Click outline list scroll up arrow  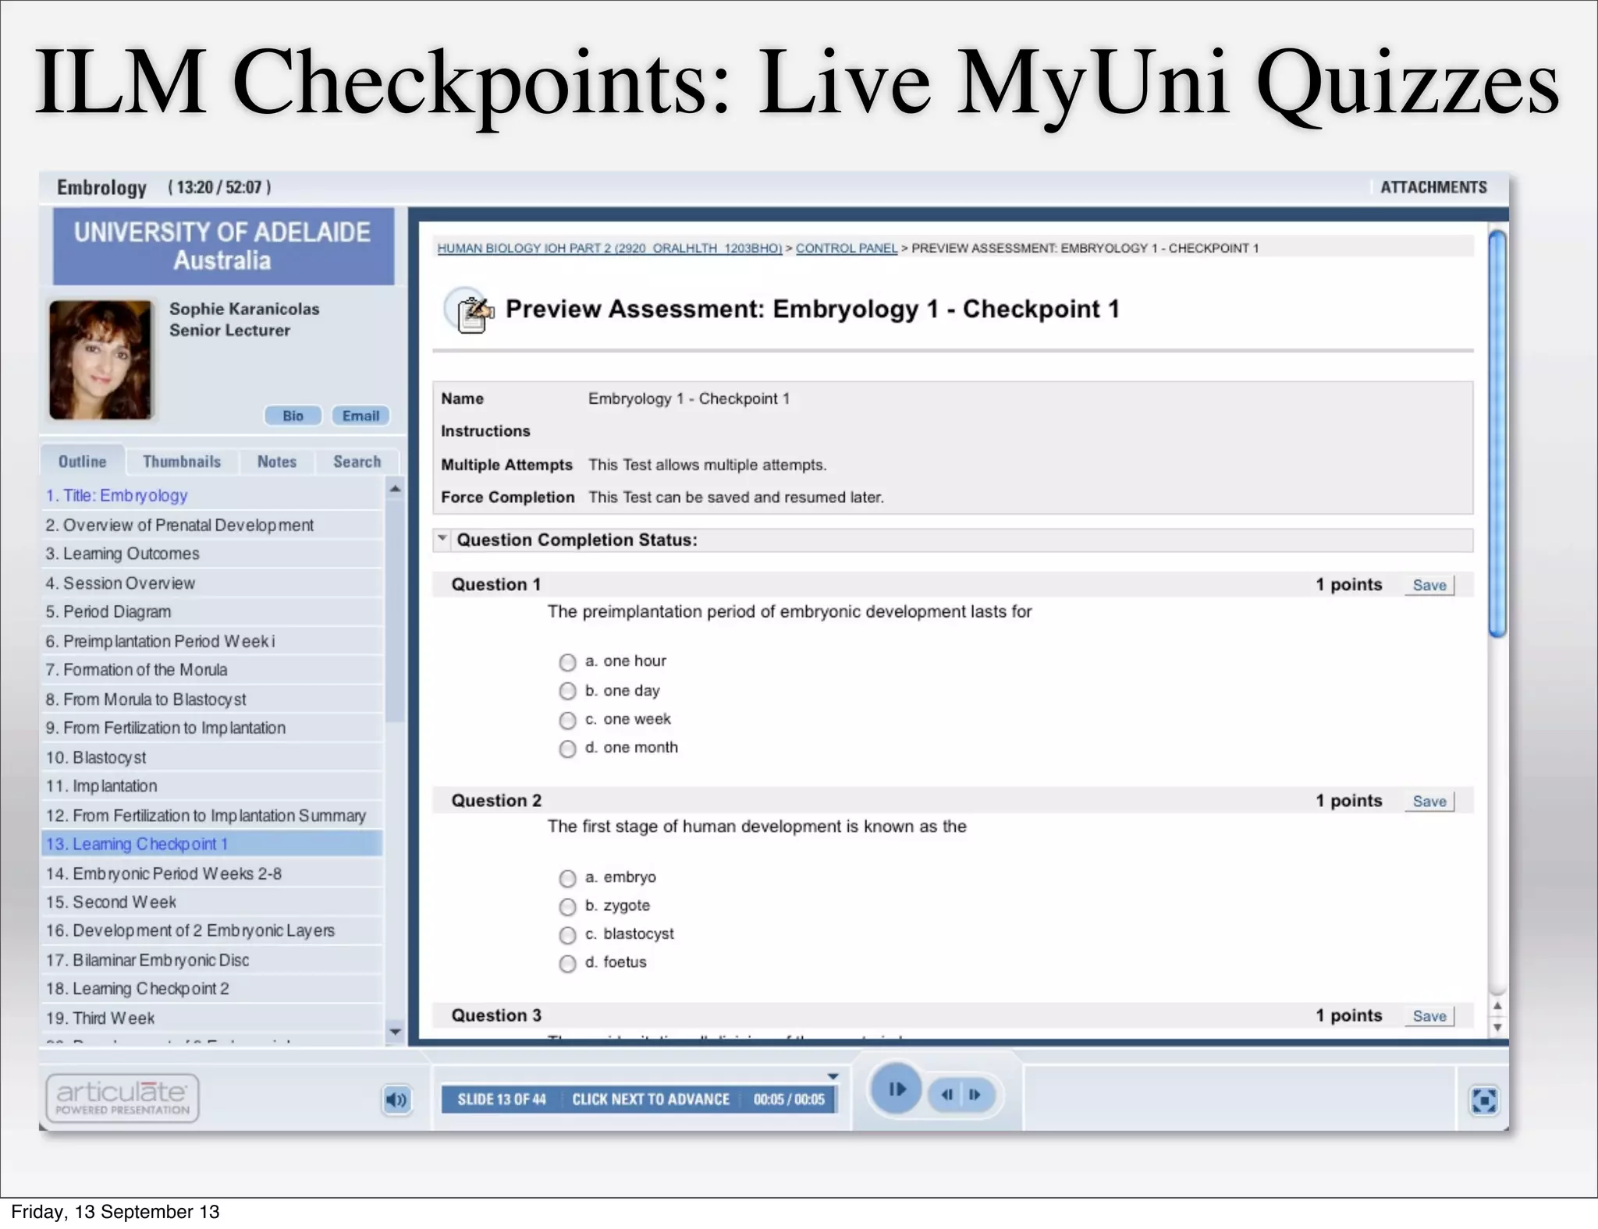tap(395, 489)
